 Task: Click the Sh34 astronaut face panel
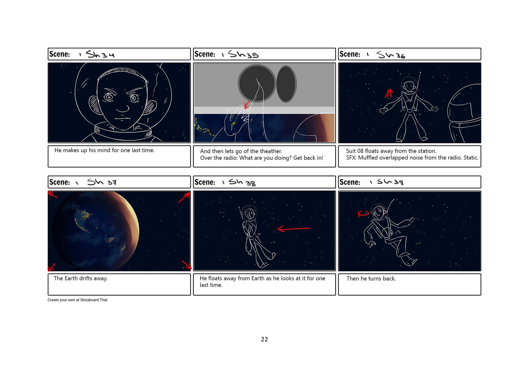119,103
